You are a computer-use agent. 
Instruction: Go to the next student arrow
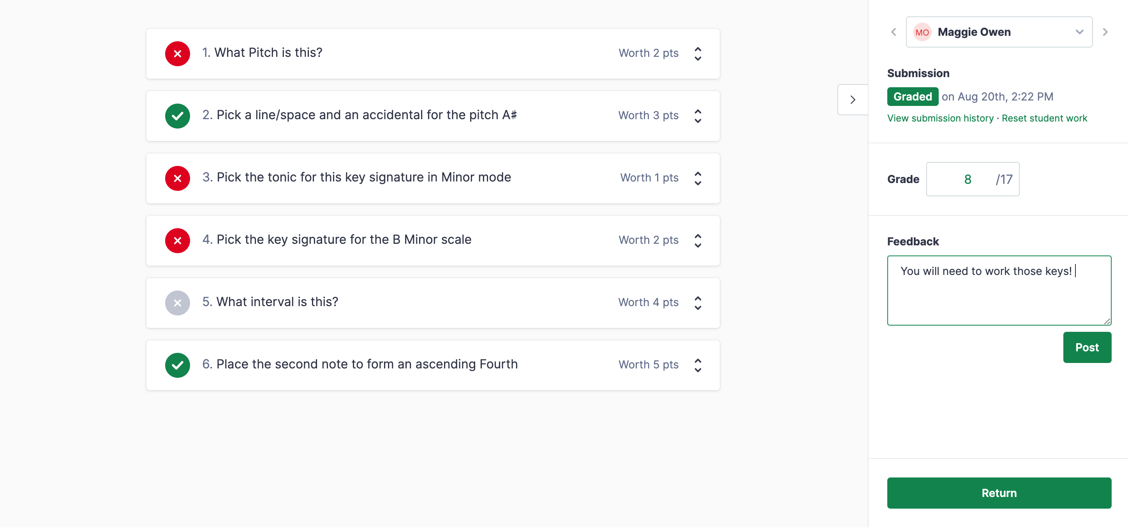[1105, 32]
